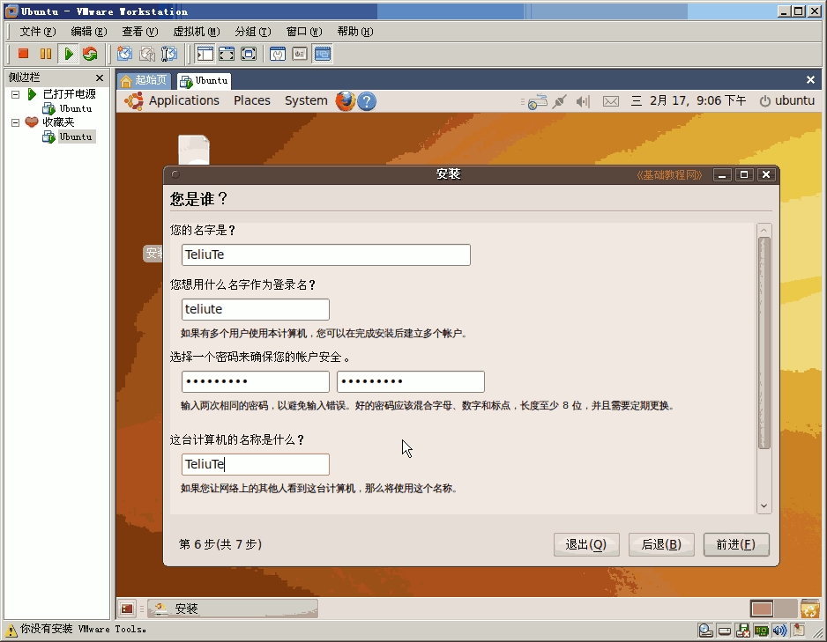This screenshot has height=642, width=827.
Task: Click the CD/DVD drive status icon
Action: pyautogui.click(x=705, y=630)
